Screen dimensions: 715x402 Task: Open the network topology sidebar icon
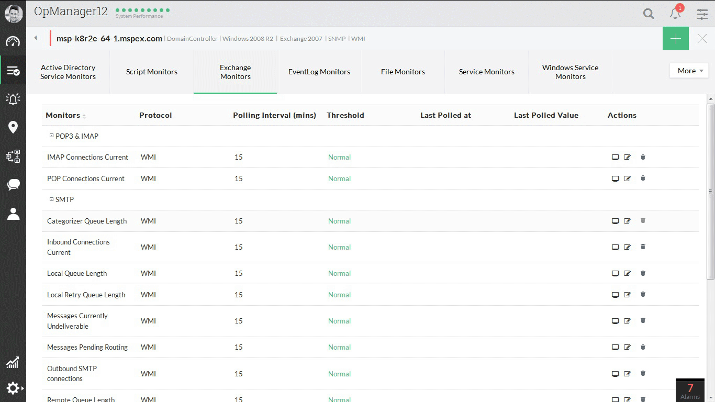[x=13, y=155]
